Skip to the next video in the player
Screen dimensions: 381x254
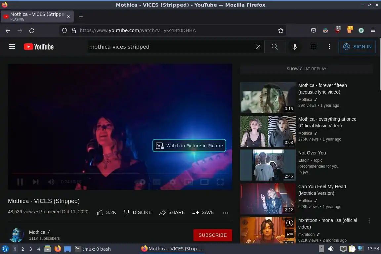[35, 182]
